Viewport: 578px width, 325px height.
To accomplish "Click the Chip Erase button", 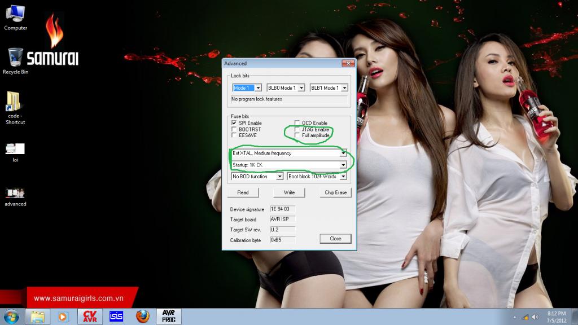I will pos(335,192).
